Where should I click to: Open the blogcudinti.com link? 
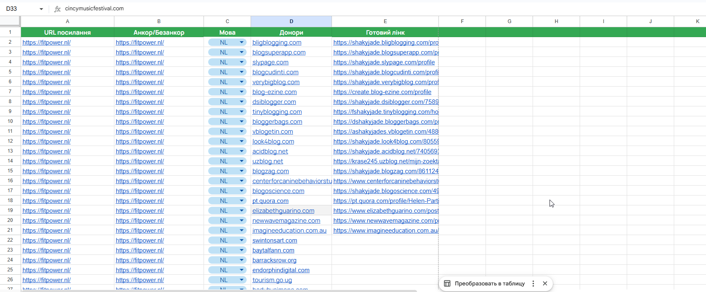pos(275,72)
